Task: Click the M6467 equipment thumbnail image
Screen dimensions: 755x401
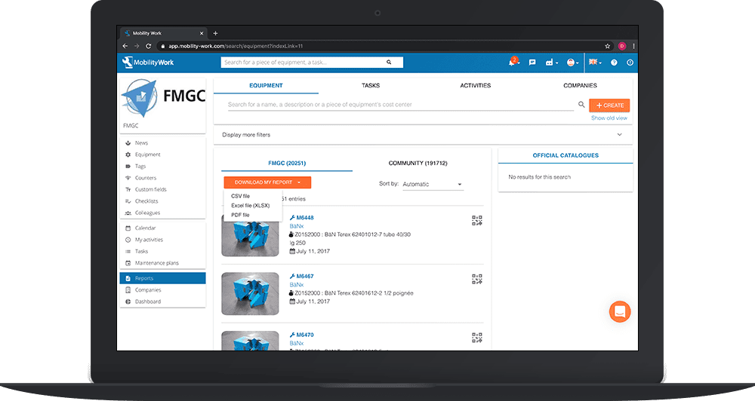Action: point(250,293)
